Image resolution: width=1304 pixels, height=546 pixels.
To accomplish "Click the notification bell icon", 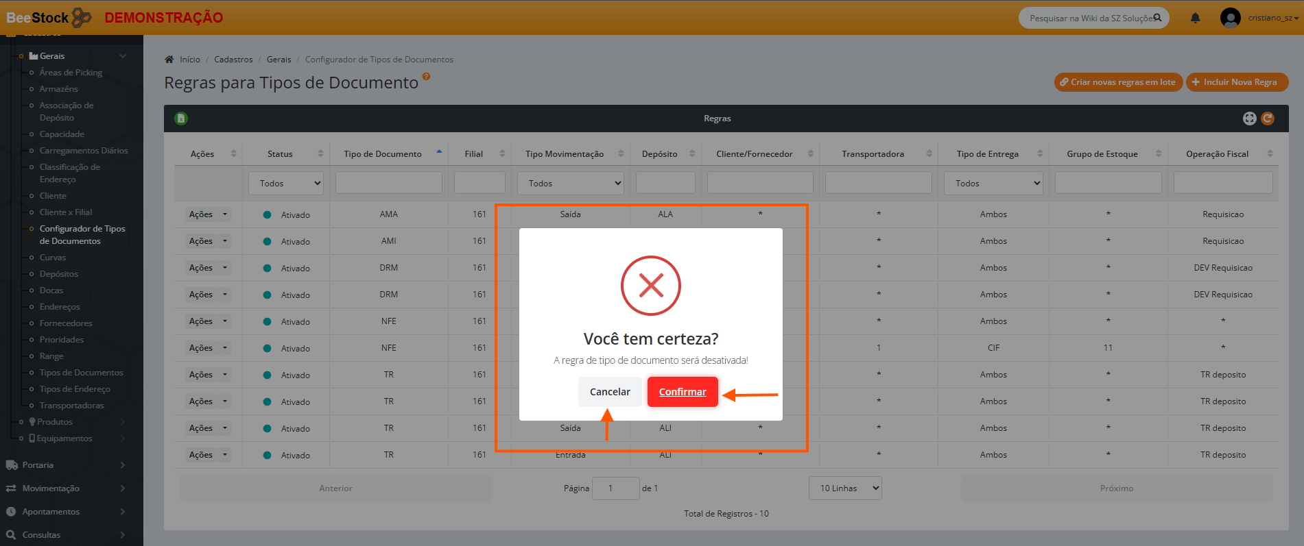I will (x=1195, y=18).
